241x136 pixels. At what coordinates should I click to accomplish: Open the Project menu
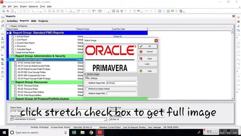[x=23, y=6]
